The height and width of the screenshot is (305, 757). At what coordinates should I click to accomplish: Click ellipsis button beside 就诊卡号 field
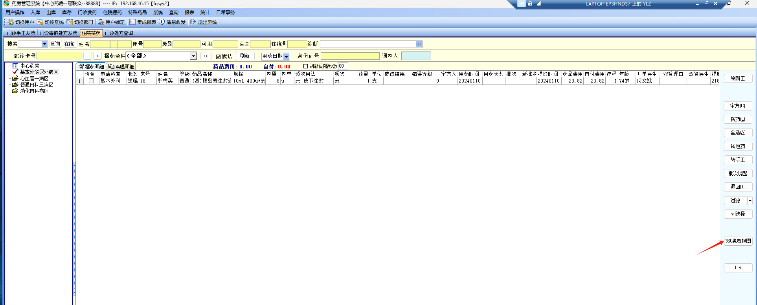(x=87, y=56)
